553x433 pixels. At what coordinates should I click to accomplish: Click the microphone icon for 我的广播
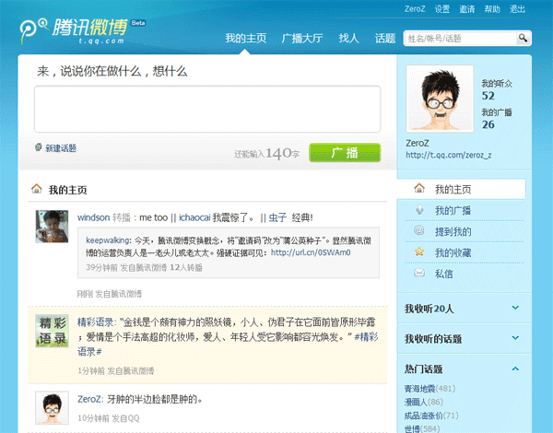click(x=419, y=209)
